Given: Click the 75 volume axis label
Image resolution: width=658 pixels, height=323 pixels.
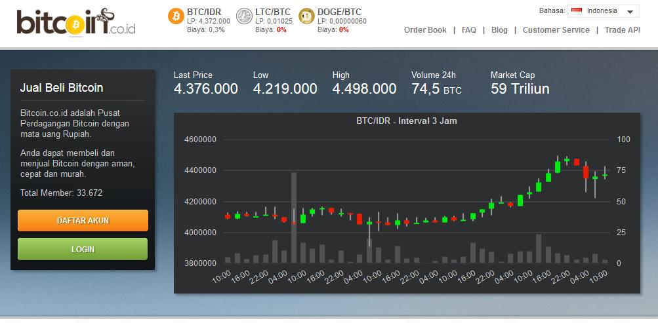Looking at the screenshot, I should [x=621, y=170].
